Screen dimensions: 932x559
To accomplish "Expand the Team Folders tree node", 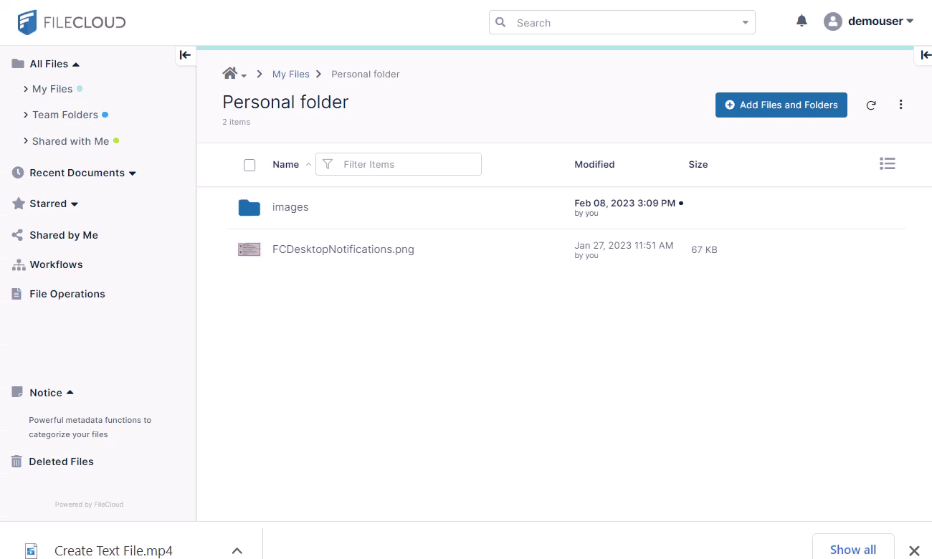I will [x=27, y=115].
